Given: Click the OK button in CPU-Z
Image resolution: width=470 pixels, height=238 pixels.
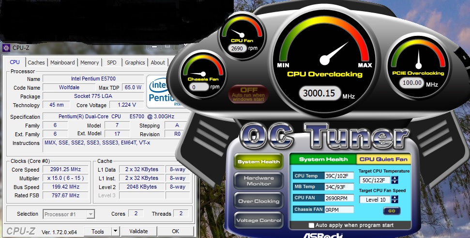Looking at the screenshot, I should 176,231.
